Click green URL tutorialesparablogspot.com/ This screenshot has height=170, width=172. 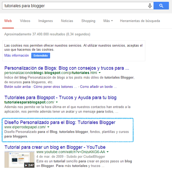(29, 102)
